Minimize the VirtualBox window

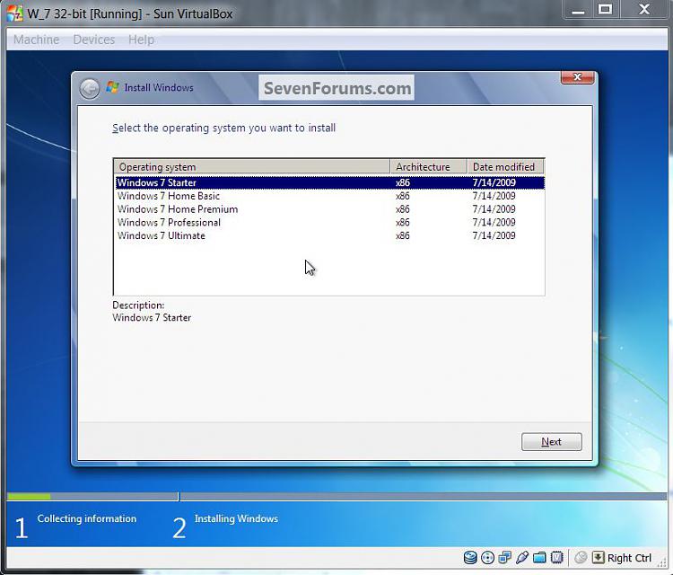[578, 10]
